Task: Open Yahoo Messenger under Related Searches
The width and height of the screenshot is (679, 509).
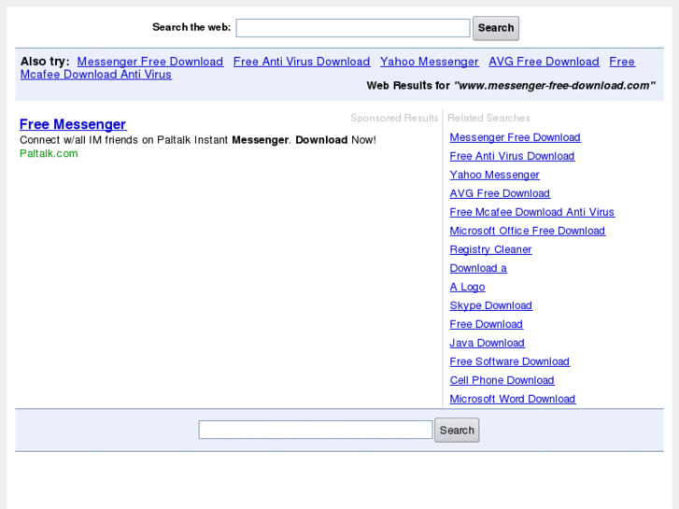Action: [x=494, y=175]
